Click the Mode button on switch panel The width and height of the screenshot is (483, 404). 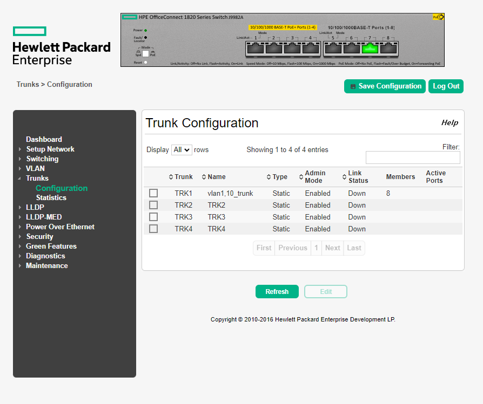coord(145,53)
